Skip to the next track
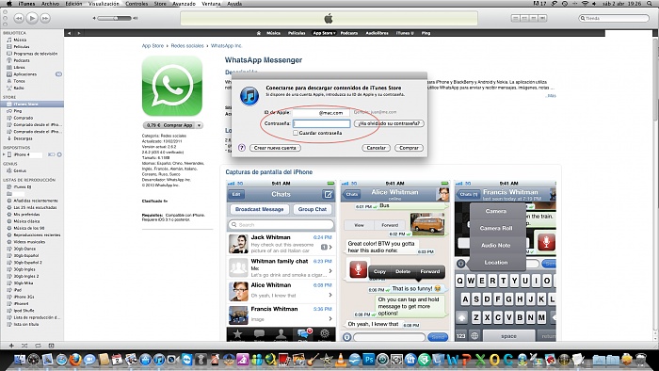 (x=45, y=18)
